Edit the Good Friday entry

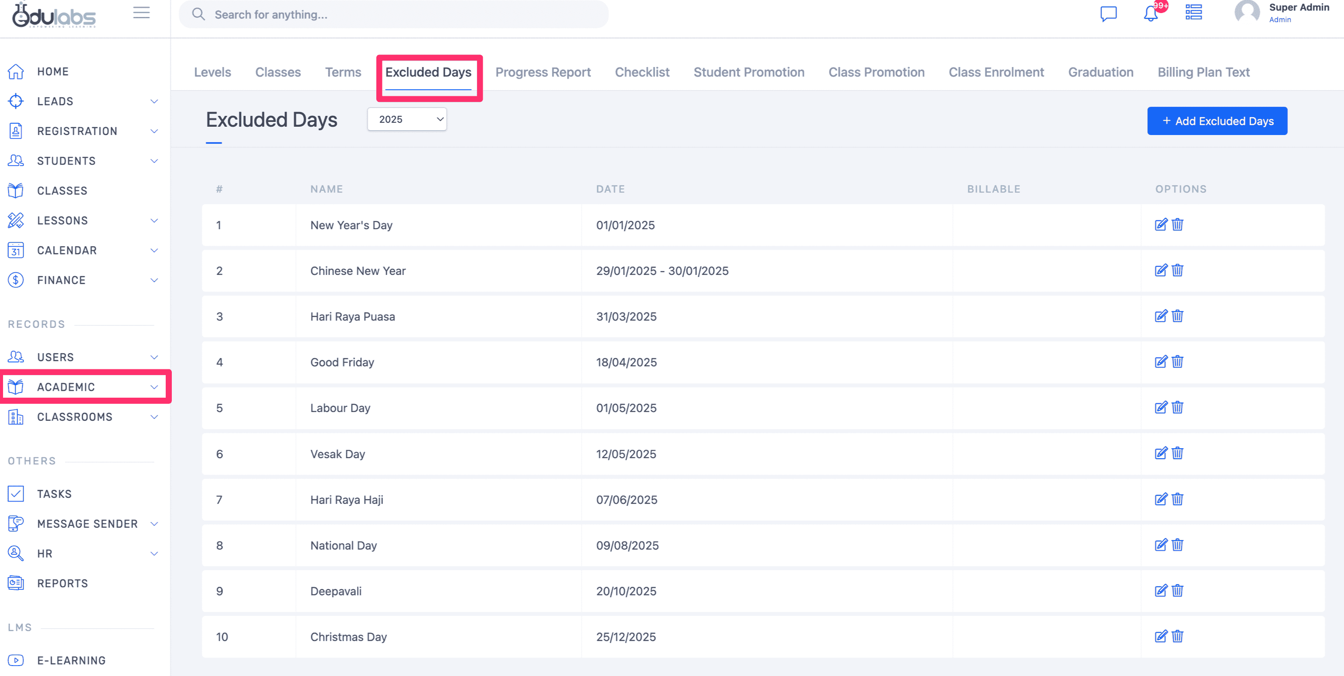1160,362
